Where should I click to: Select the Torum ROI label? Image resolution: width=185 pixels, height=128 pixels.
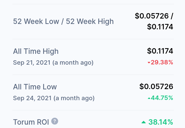coord(31,122)
